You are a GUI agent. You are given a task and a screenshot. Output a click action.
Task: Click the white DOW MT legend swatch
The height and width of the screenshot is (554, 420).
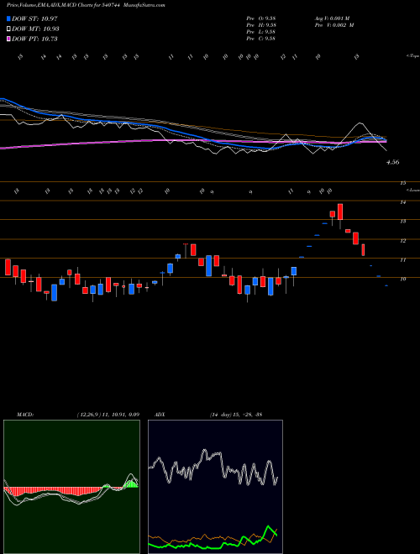click(x=9, y=29)
